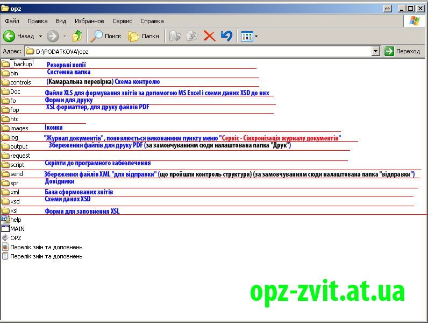Open the Избранное menu

[x=89, y=21]
